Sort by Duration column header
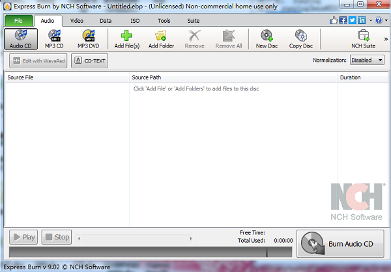391x272 pixels. click(362, 77)
